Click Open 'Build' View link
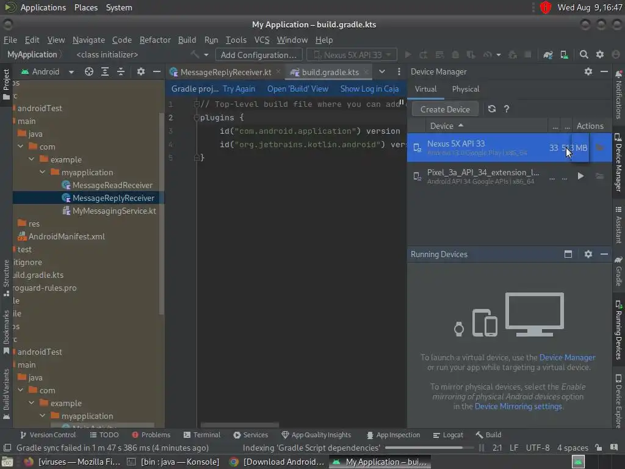The height and width of the screenshot is (469, 625). point(298,89)
